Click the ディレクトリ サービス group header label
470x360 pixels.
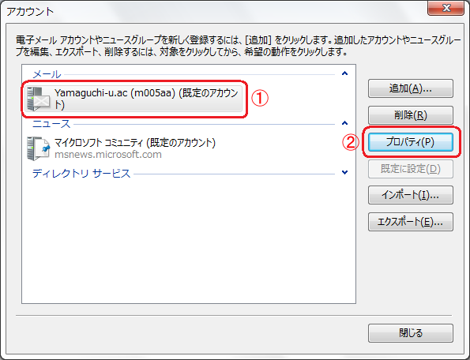[x=81, y=173]
